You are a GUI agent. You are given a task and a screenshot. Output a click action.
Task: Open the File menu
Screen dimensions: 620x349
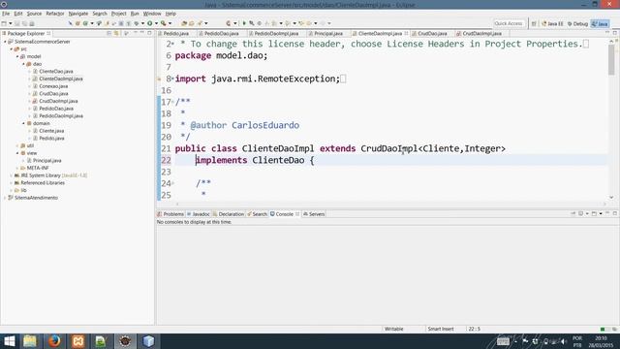[x=6, y=14]
